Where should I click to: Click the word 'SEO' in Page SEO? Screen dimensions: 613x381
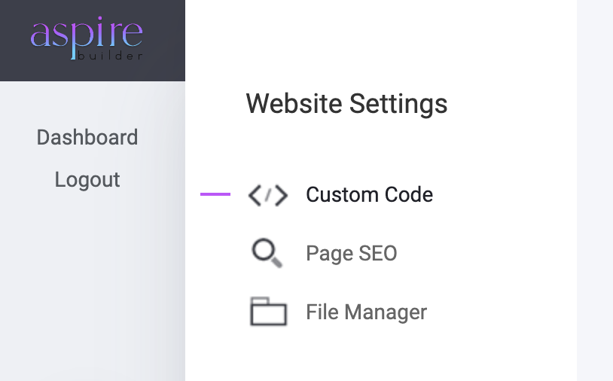point(377,253)
